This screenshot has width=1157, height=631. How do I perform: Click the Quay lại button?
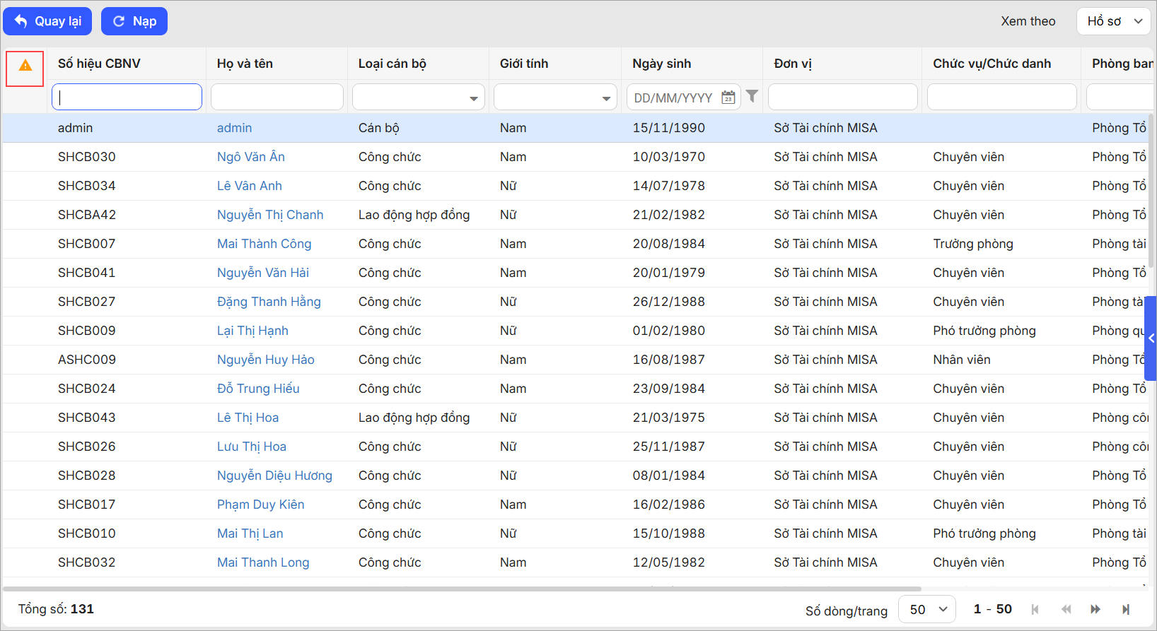coord(47,21)
